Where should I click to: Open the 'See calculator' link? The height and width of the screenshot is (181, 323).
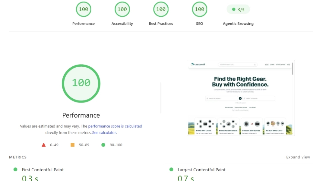pos(104,133)
